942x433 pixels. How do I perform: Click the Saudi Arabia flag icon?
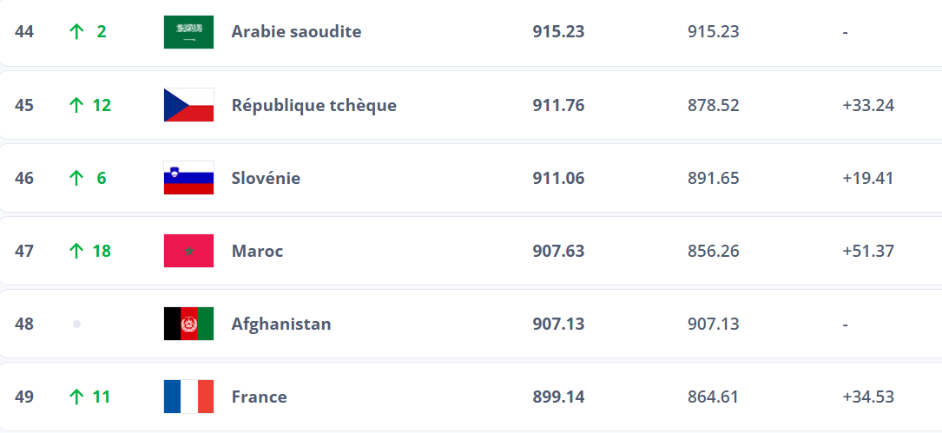188,32
